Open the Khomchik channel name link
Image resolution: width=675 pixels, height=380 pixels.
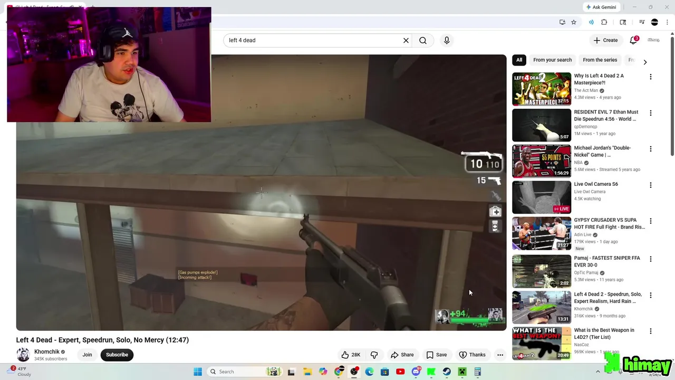click(47, 351)
